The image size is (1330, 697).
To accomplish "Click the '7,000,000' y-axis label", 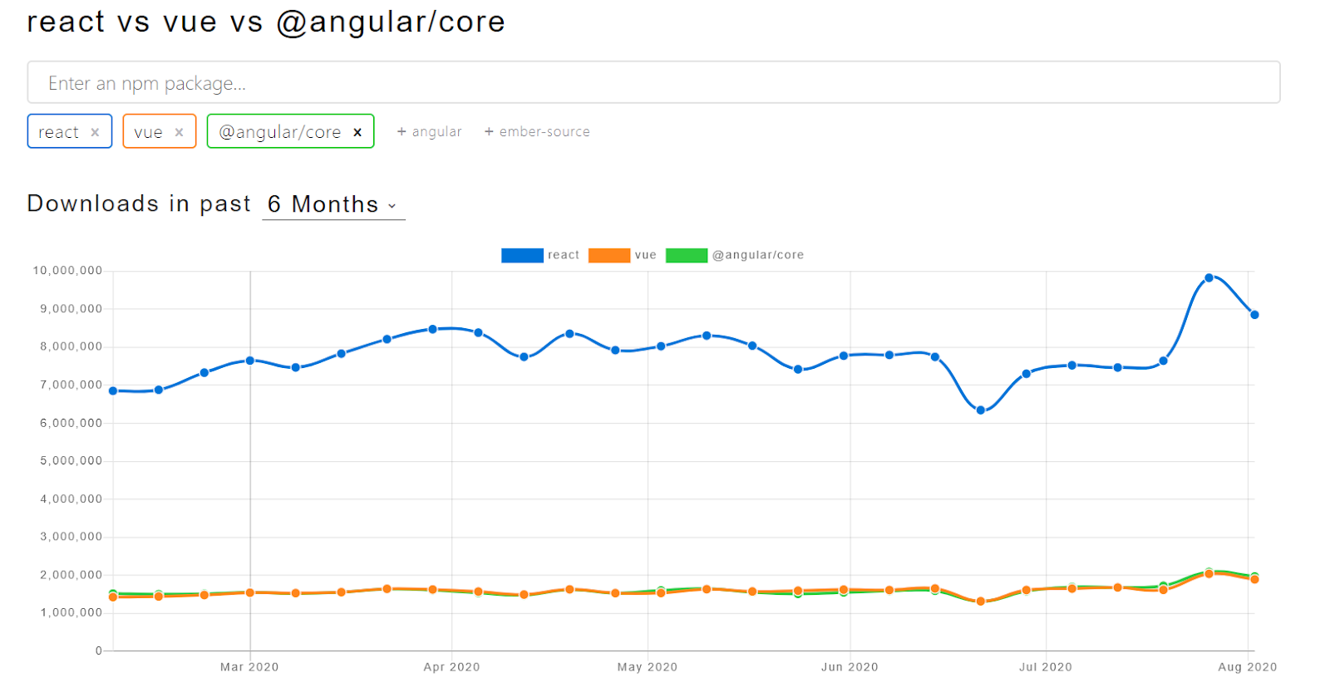I will point(71,385).
